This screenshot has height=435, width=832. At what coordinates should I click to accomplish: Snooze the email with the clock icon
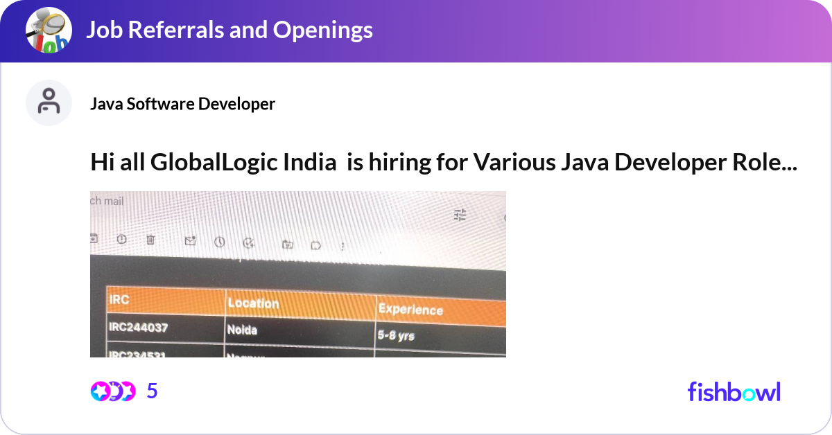[220, 241]
